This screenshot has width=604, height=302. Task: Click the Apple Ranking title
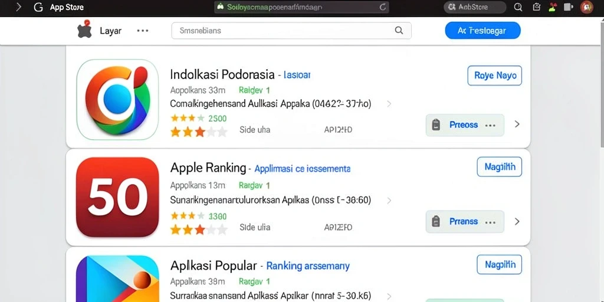pos(208,168)
